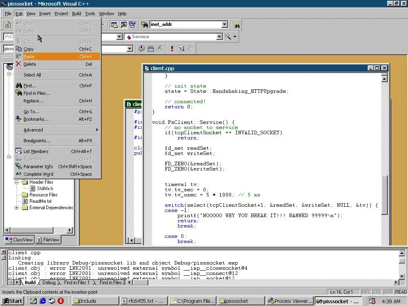Open the File menu
Image resolution: width=408 pixels, height=306 pixels.
coord(8,14)
